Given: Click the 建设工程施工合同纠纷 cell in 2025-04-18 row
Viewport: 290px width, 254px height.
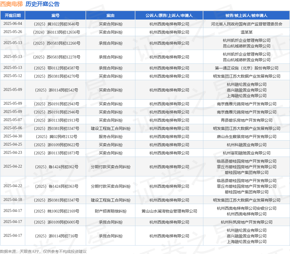Looking at the screenshot, I should [110, 200].
